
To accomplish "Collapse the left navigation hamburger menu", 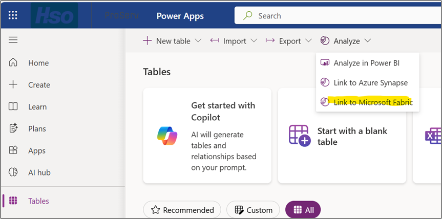I will pos(13,40).
